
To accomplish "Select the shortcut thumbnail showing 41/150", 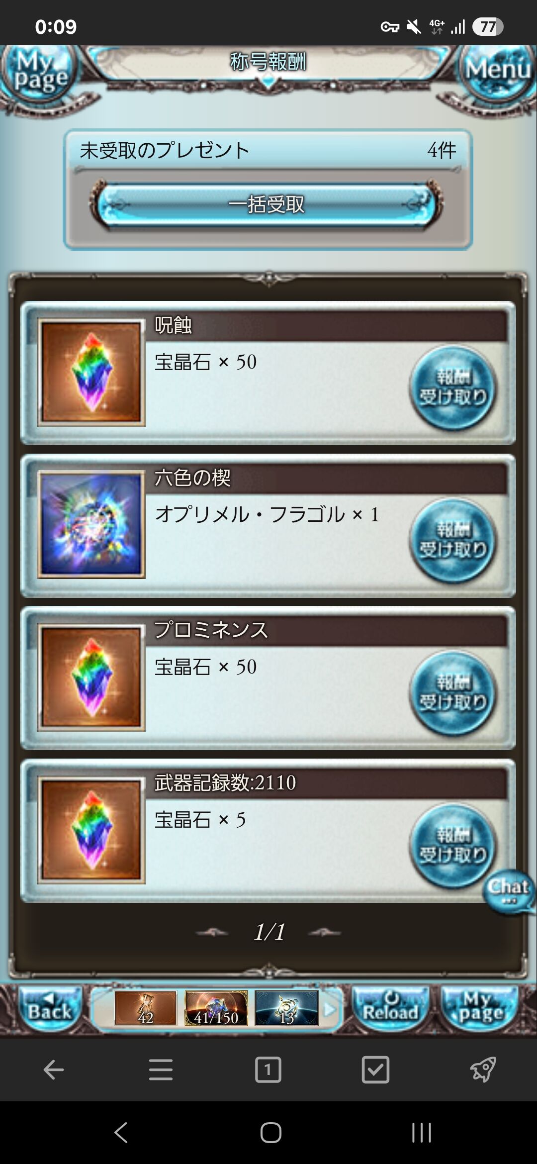I will pos(216,1008).
